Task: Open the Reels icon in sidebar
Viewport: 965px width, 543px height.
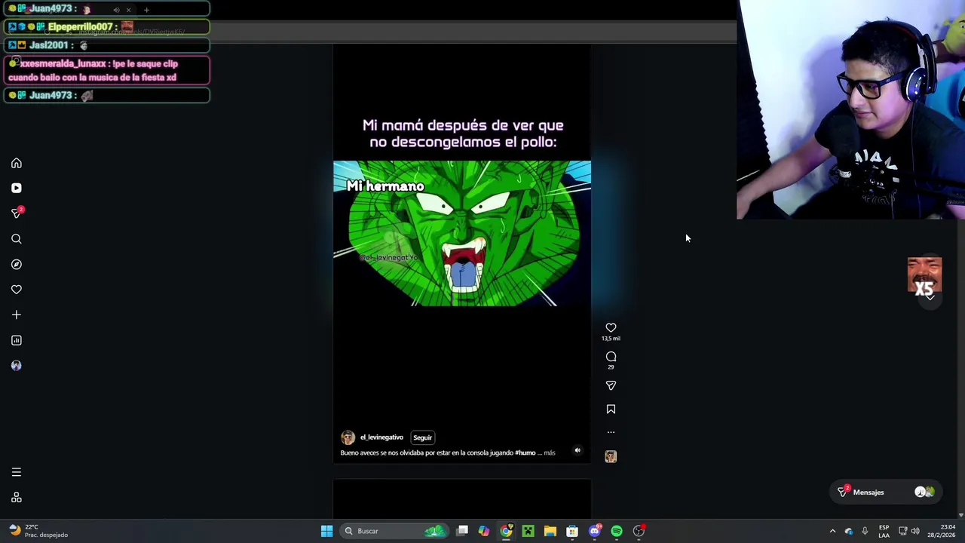Action: click(17, 188)
